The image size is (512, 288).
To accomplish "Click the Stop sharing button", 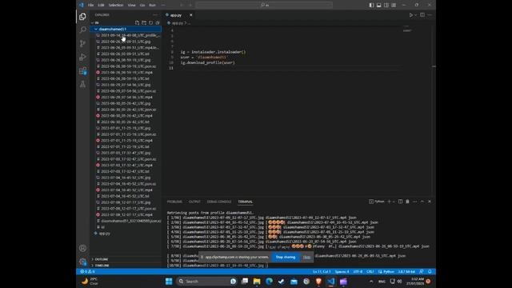I will [x=286, y=258].
